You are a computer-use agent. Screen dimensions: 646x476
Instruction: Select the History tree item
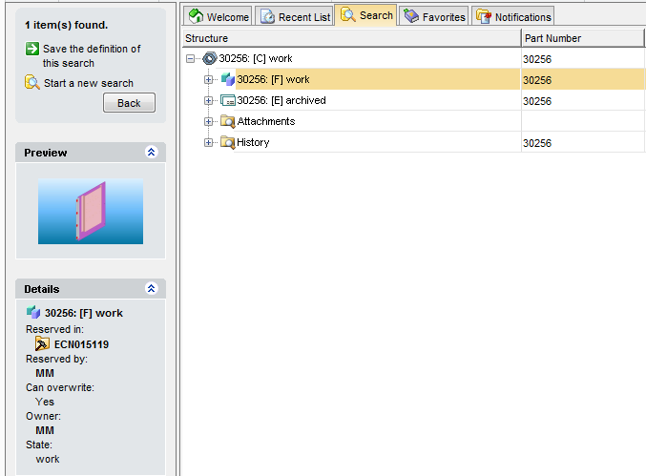[253, 142]
